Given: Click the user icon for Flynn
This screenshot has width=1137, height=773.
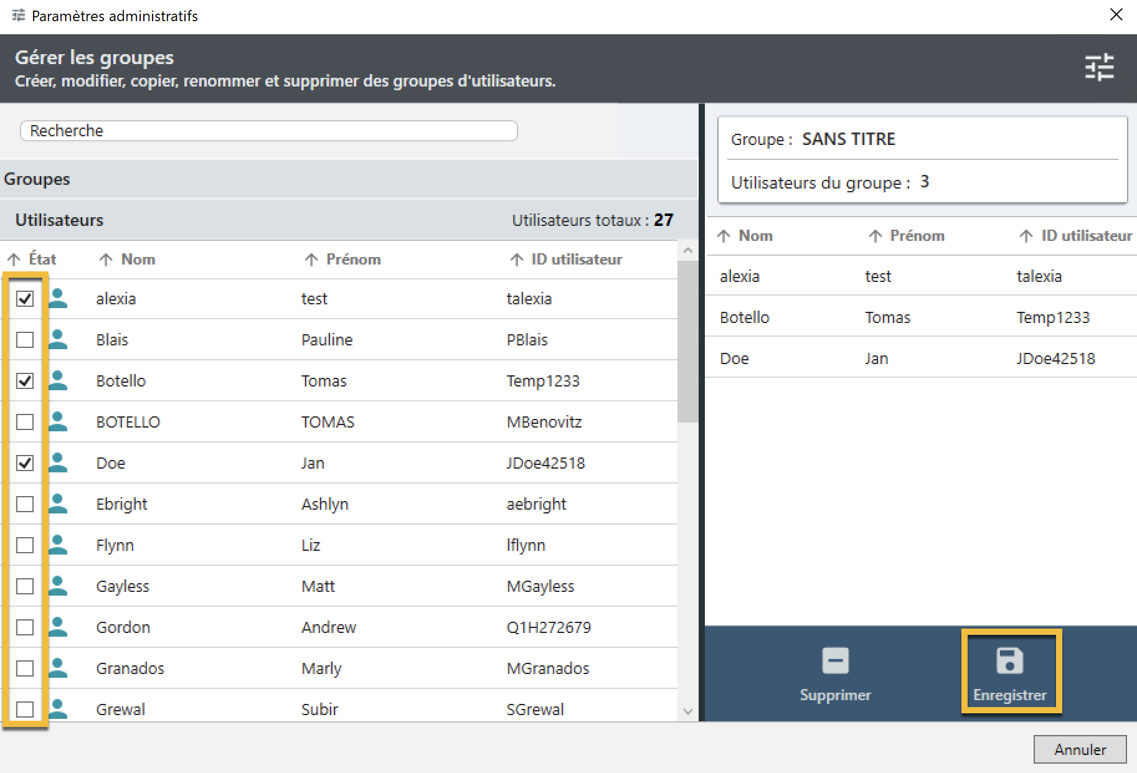Looking at the screenshot, I should coord(58,545).
